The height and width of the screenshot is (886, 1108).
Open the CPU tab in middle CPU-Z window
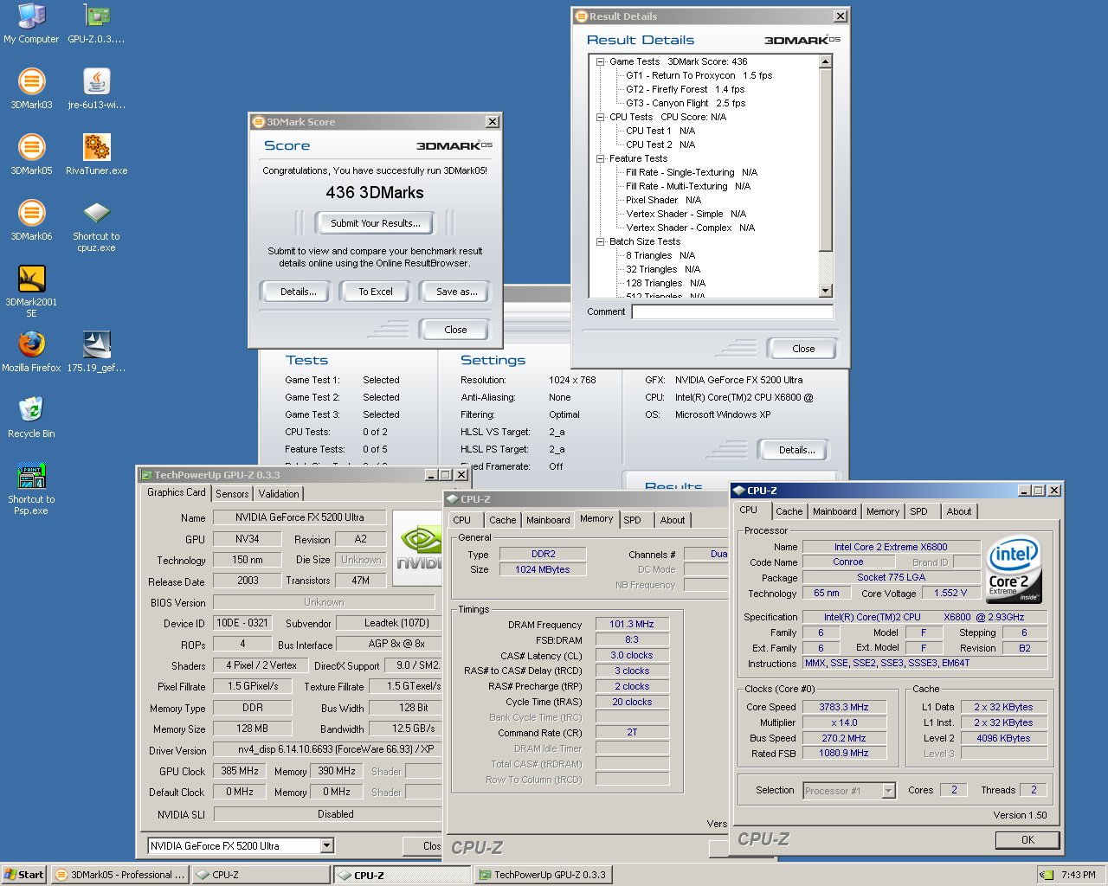tap(462, 520)
